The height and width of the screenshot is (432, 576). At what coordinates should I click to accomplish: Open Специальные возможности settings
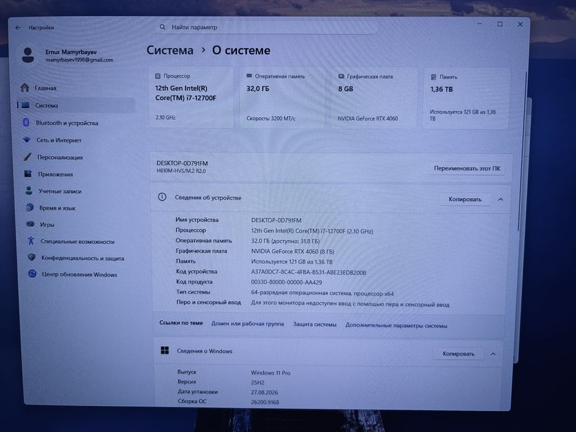[x=77, y=241]
